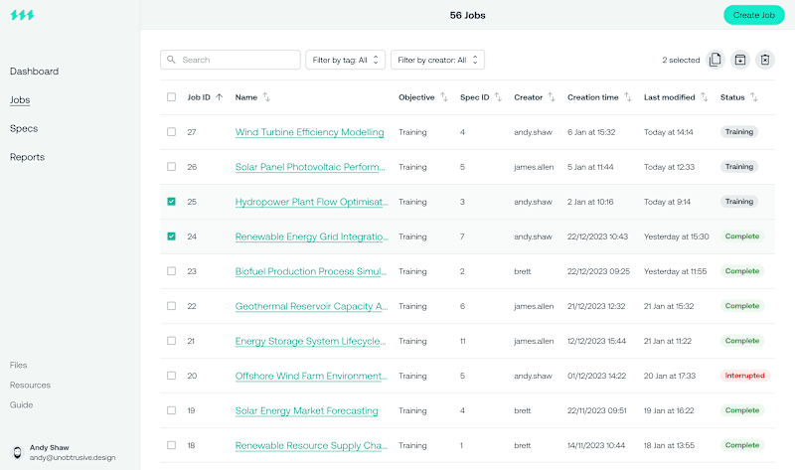Open Reports in the sidebar
795x470 pixels.
click(28, 157)
